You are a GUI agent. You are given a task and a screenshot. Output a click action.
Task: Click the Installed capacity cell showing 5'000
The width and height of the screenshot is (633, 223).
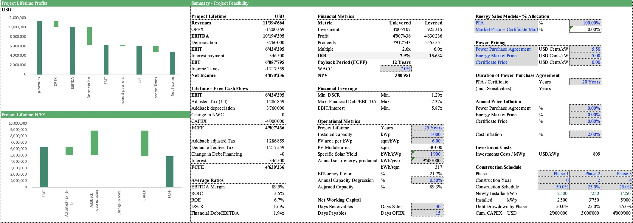pyautogui.click(x=427, y=134)
